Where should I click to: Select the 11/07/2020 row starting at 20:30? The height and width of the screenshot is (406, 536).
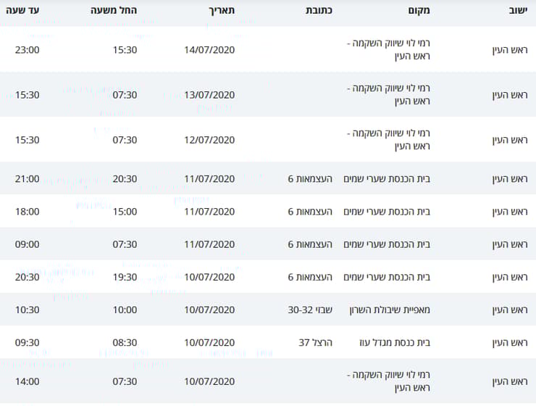point(268,178)
